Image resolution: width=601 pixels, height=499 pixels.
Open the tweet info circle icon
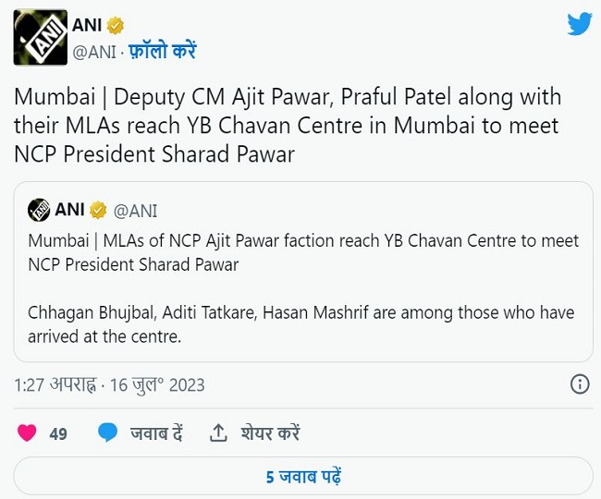(x=579, y=383)
